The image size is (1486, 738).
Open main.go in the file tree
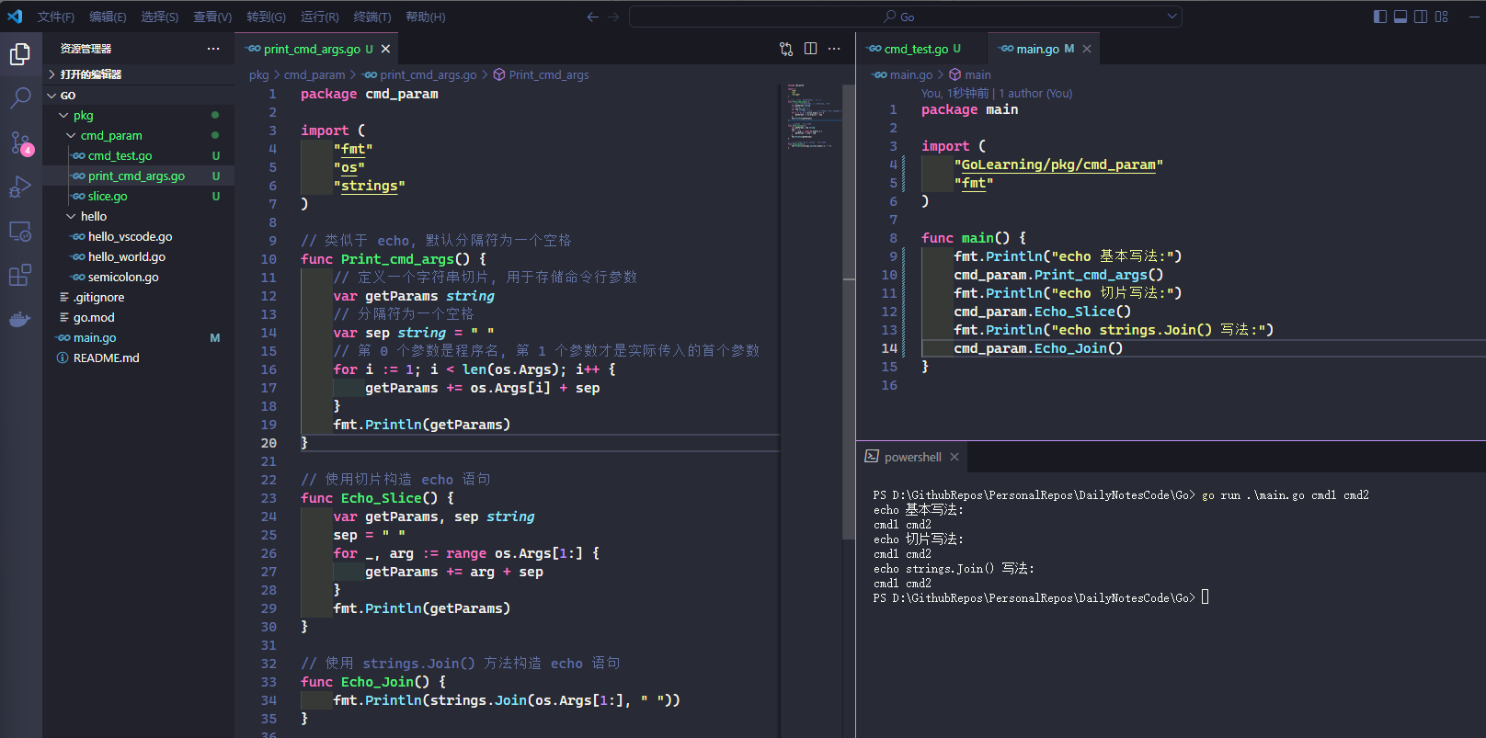pos(138,338)
